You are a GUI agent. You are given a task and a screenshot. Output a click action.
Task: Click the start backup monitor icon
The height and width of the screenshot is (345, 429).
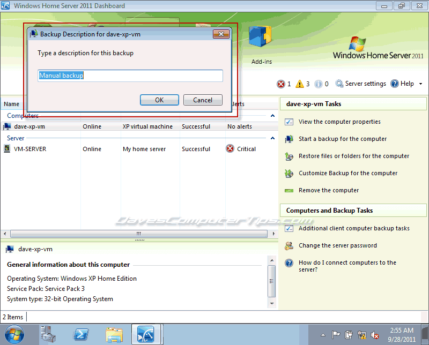click(289, 139)
